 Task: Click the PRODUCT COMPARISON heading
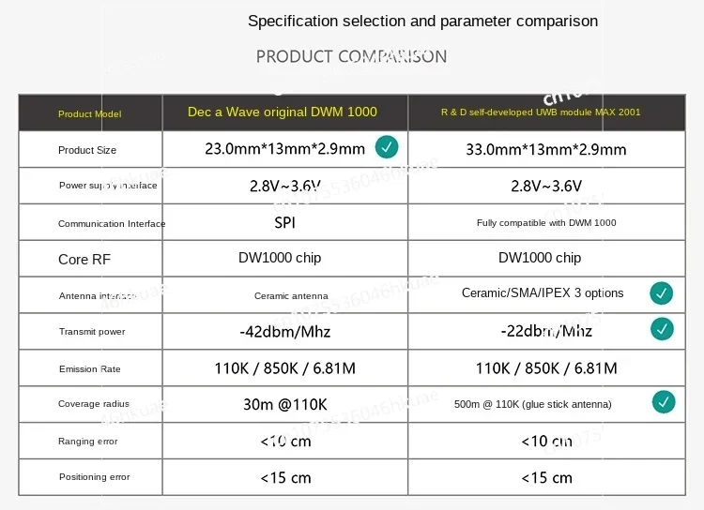[x=351, y=56]
